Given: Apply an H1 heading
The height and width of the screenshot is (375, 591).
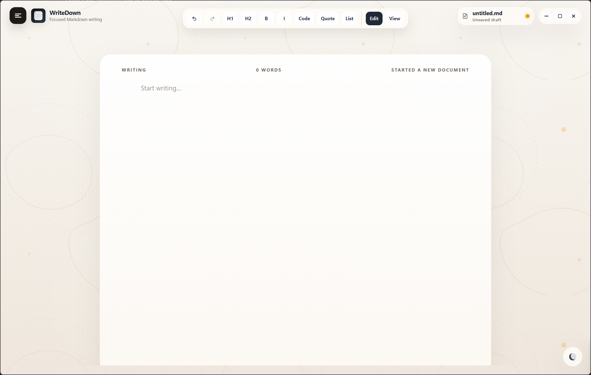Looking at the screenshot, I should [230, 18].
